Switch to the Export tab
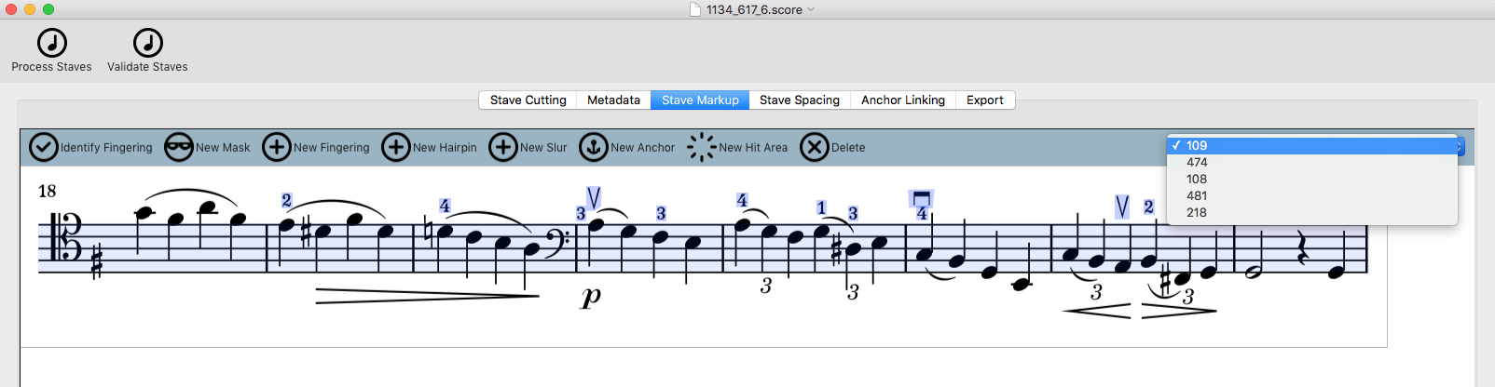This screenshot has height=387, width=1495. tap(984, 100)
